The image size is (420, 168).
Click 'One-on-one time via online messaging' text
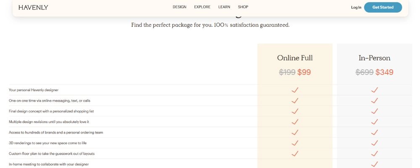pyautogui.click(x=50, y=101)
